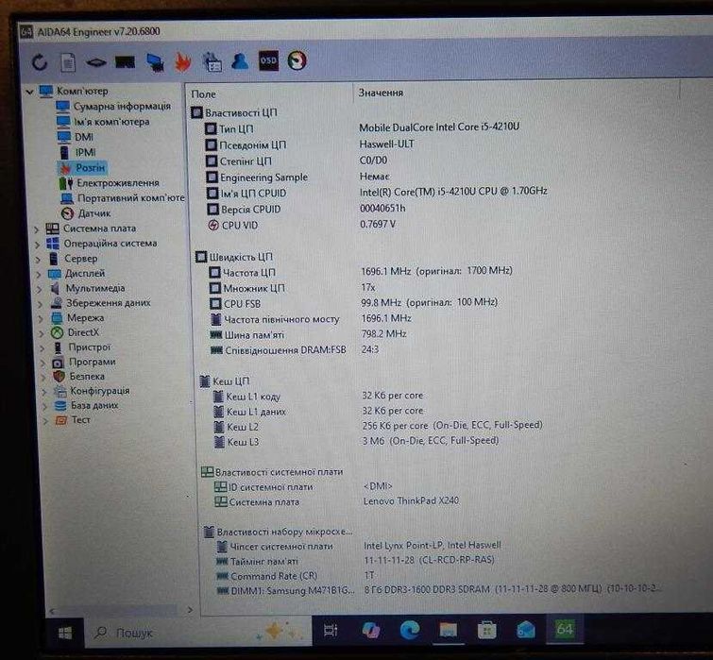The height and width of the screenshot is (660, 713).
Task: Expand the Збереження даних node
Action: [x=41, y=304]
